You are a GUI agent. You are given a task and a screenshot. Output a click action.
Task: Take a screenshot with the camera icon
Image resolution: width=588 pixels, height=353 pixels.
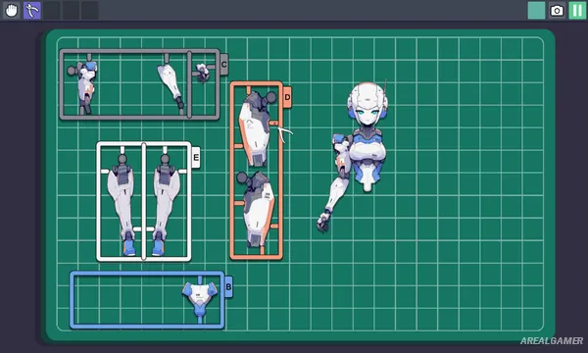tap(557, 10)
